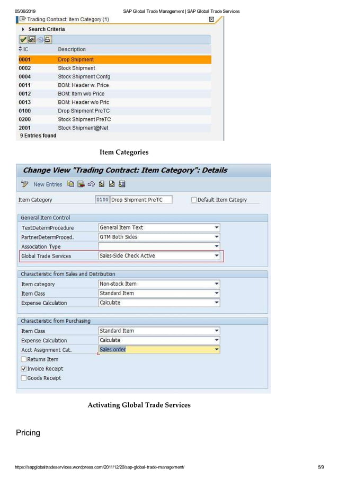Open Global Trade Services dropdown
Screen dimensions: 338x478
[x=216, y=256]
